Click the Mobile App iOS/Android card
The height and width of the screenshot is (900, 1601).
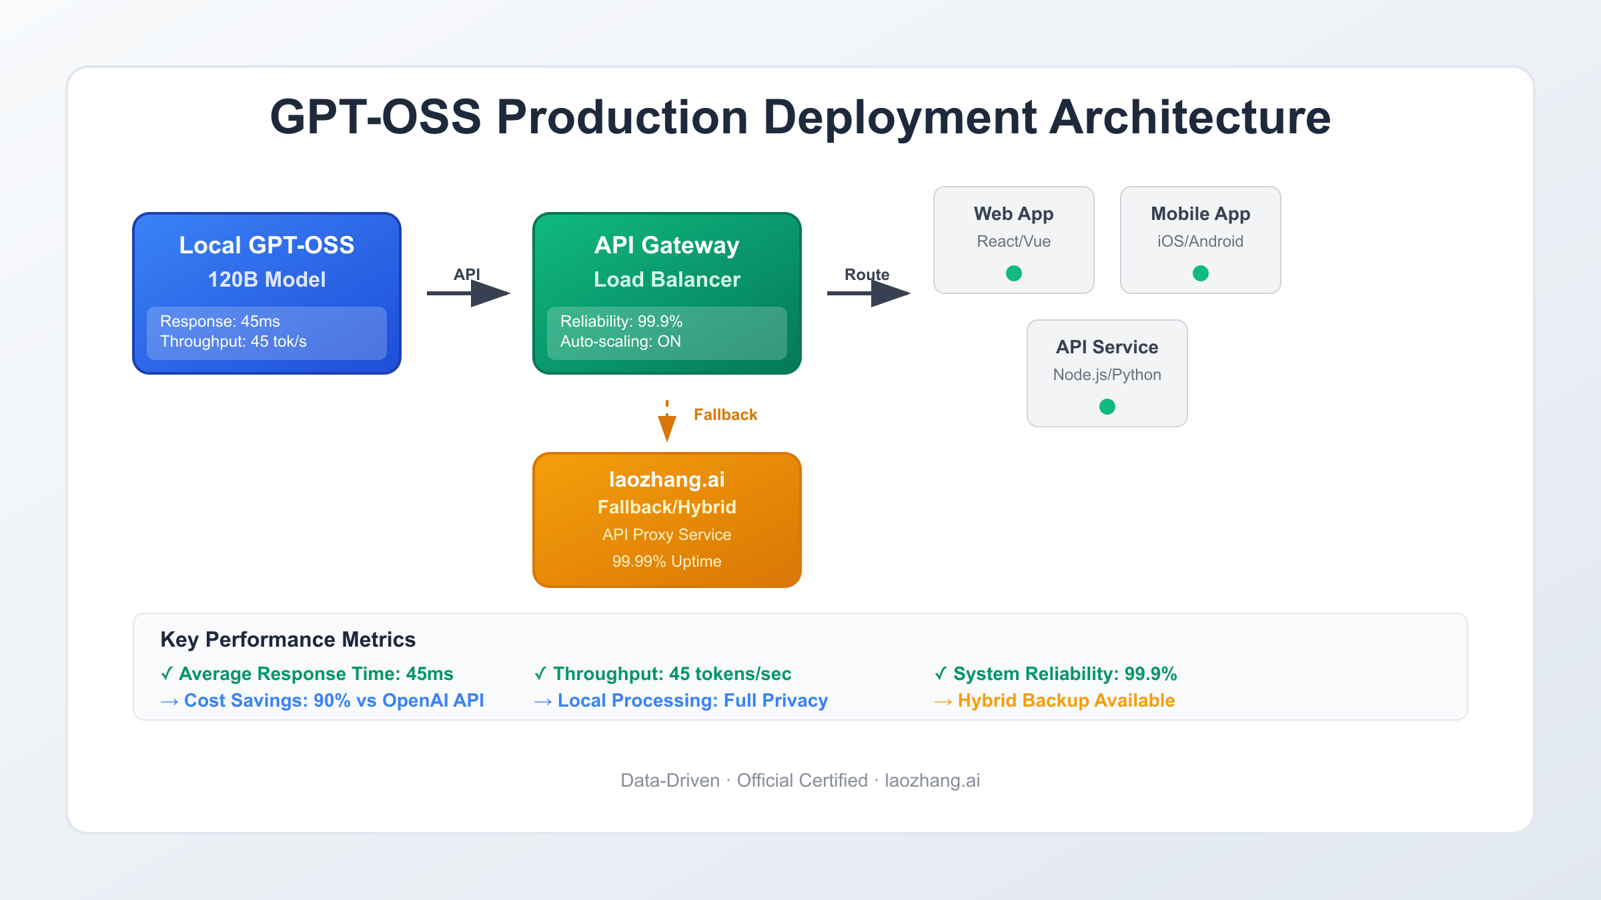pos(1201,240)
